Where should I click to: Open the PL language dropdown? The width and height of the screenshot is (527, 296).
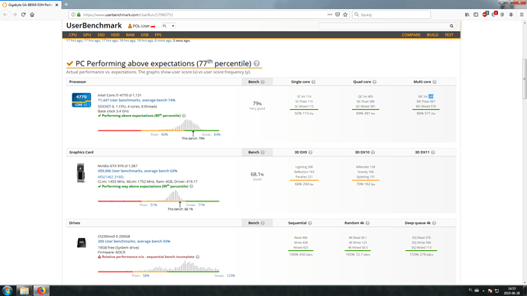click(168, 26)
